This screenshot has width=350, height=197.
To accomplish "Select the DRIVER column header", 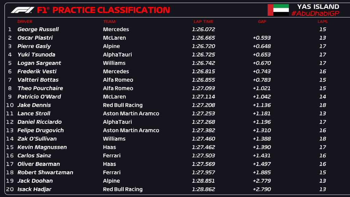I will [x=25, y=22].
